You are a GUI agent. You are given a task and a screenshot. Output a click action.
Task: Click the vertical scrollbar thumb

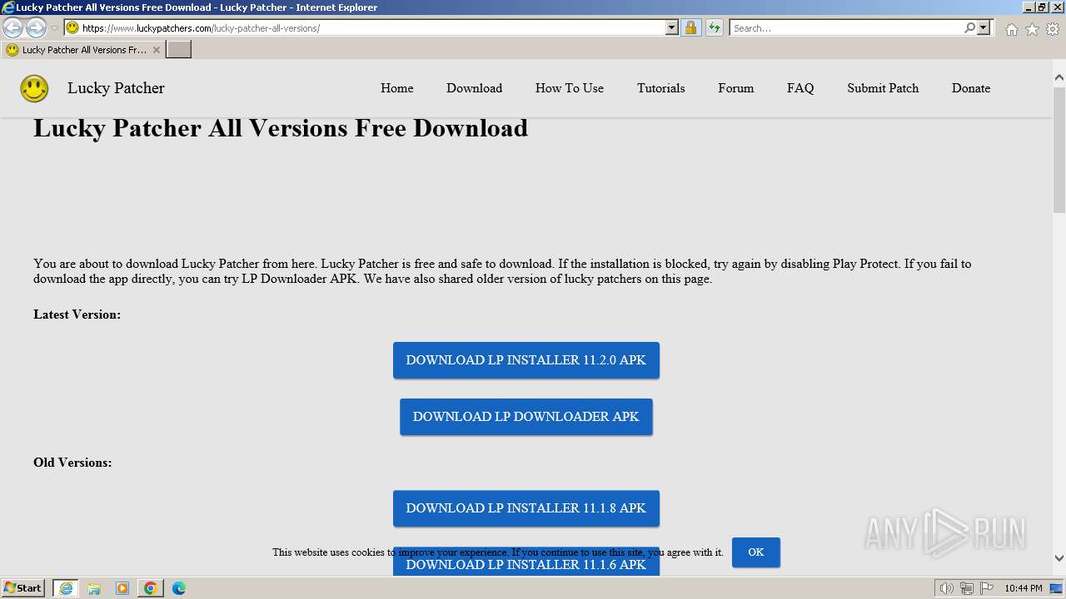[1059, 150]
